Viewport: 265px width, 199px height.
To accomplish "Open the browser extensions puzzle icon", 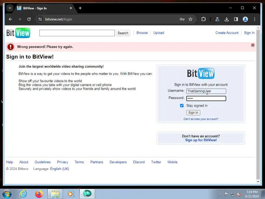I will tap(203, 19).
